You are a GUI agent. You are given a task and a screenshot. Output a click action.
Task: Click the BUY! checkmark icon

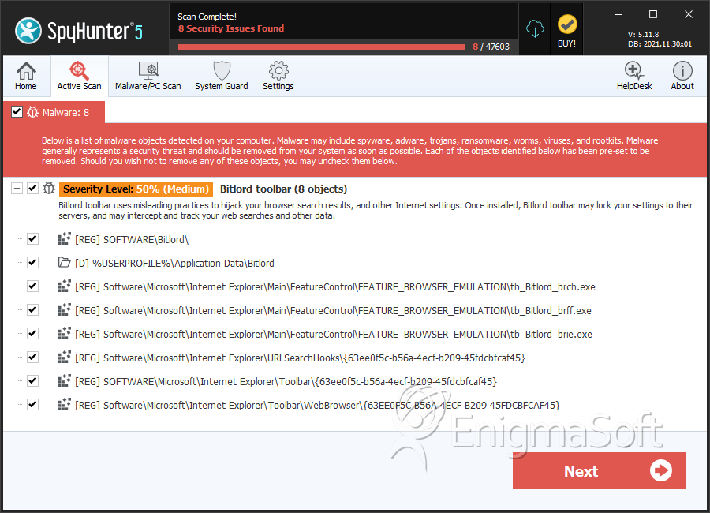(x=566, y=30)
